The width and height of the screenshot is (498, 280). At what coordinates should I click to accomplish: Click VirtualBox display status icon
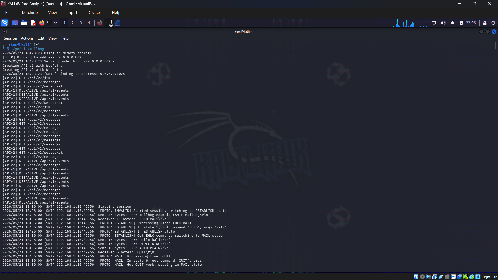tap(453, 277)
